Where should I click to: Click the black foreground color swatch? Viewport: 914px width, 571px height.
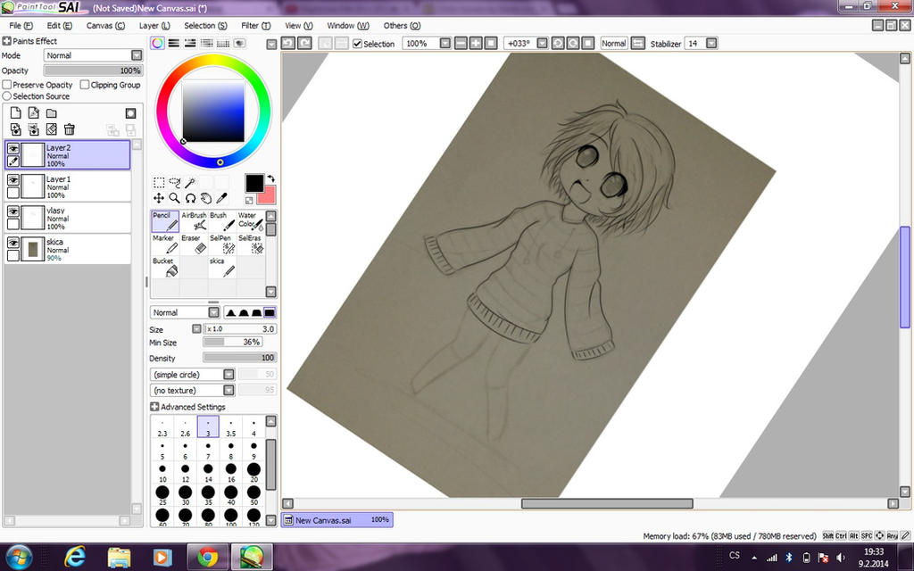pyautogui.click(x=254, y=183)
